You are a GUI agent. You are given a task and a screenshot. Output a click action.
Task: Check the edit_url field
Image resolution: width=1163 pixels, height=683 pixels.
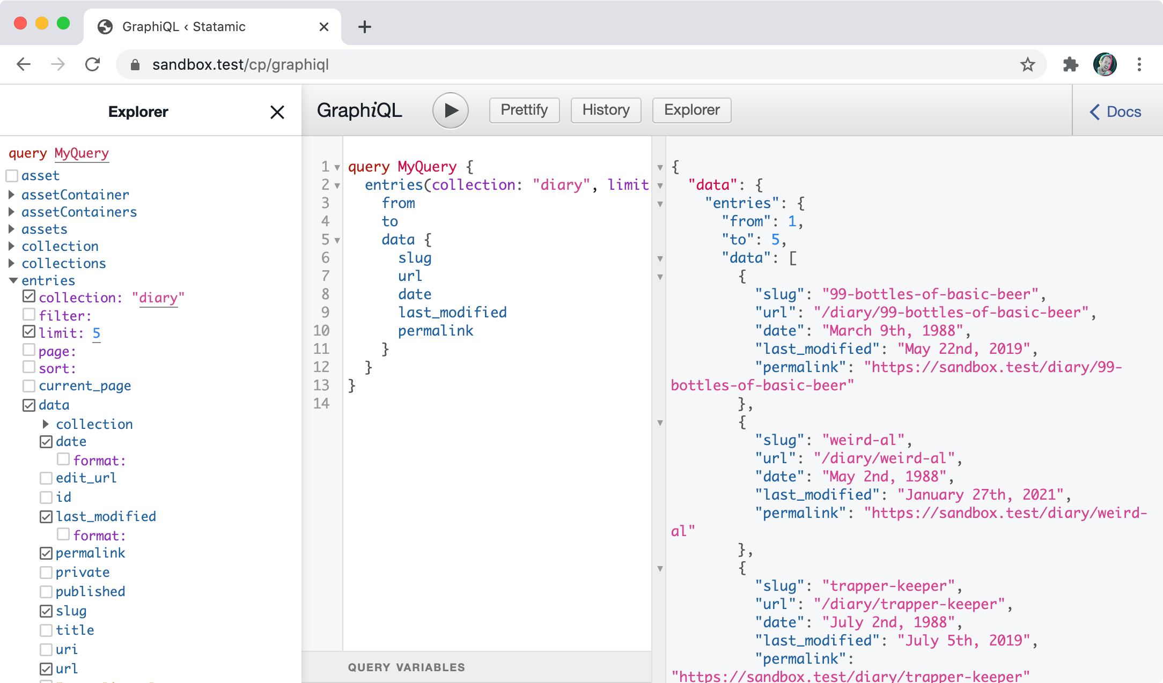tap(46, 478)
